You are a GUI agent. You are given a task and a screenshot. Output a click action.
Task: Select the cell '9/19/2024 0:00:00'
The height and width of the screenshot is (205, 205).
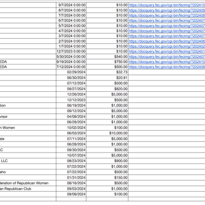(71, 62)
